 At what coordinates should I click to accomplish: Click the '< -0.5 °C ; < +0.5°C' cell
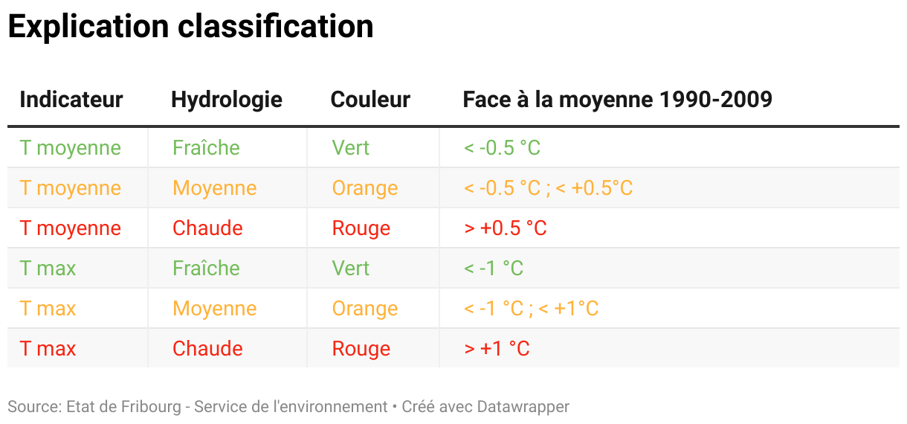(548, 188)
